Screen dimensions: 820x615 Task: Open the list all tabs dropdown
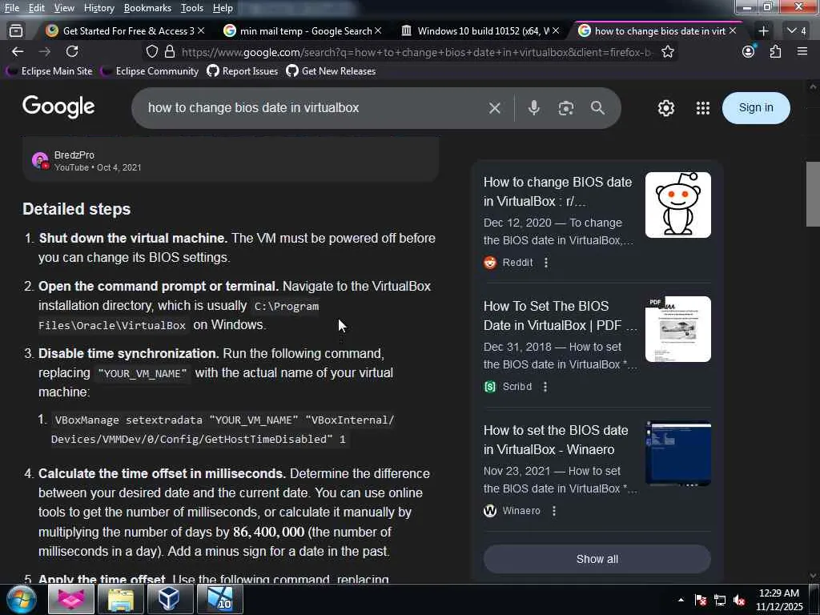click(x=797, y=31)
